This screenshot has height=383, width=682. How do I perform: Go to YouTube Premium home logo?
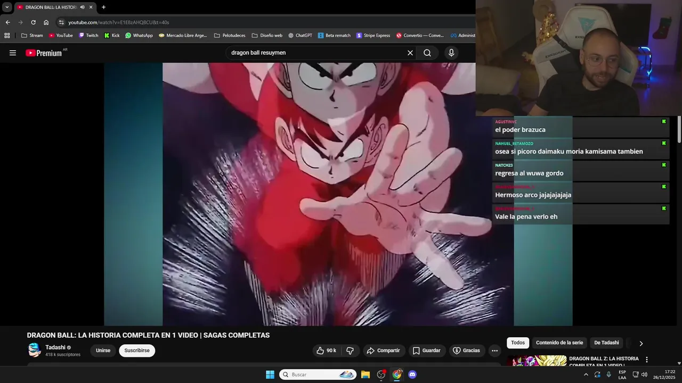[44, 53]
